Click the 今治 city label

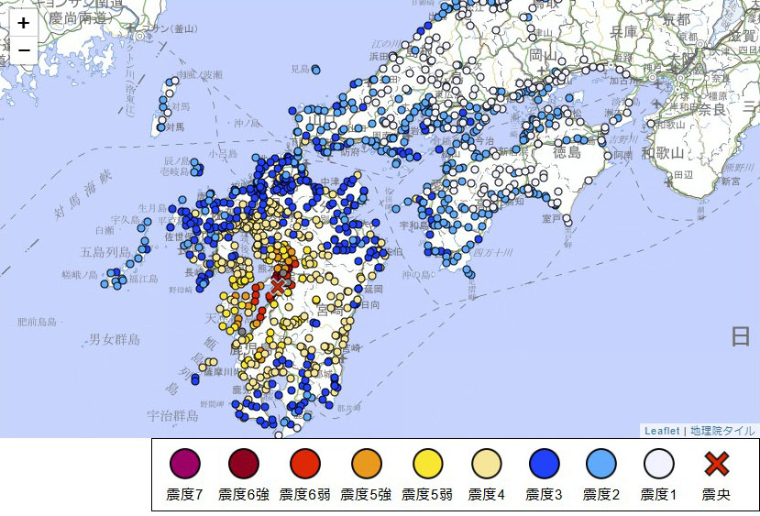[485, 141]
